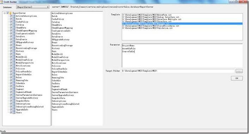Screen dimensions: 249x134
Task: Click ActiveSubscriptions in the middle list
Action: coord(62,13)
